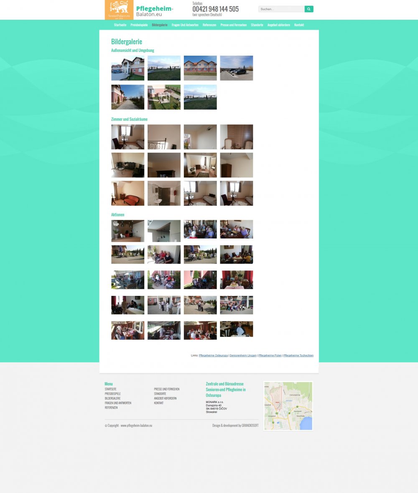Screen dimensions: 418x493
Task: Open last Aktionen photo of seated man
Action: pyautogui.click(x=237, y=329)
